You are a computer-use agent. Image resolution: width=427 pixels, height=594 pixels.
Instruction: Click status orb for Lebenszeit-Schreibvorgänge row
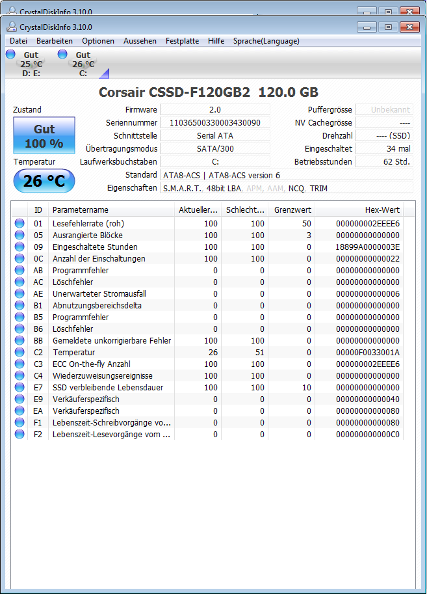click(19, 423)
